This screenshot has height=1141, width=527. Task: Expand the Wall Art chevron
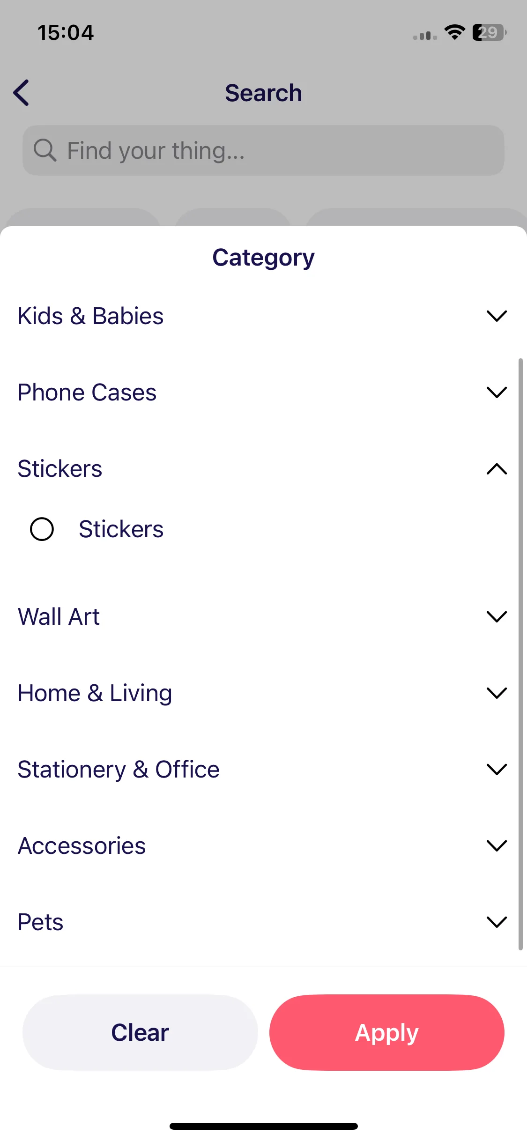497,617
